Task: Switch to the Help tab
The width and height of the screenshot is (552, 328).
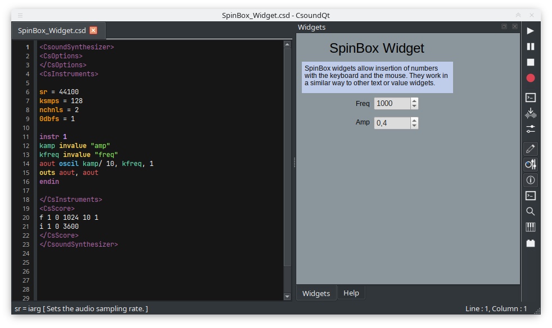Action: 351,293
